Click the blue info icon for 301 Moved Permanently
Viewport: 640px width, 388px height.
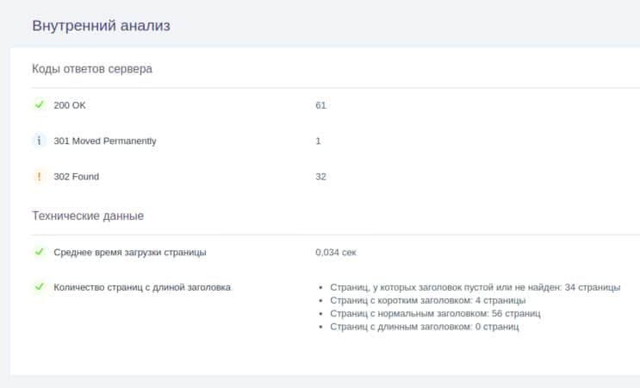pos(39,141)
